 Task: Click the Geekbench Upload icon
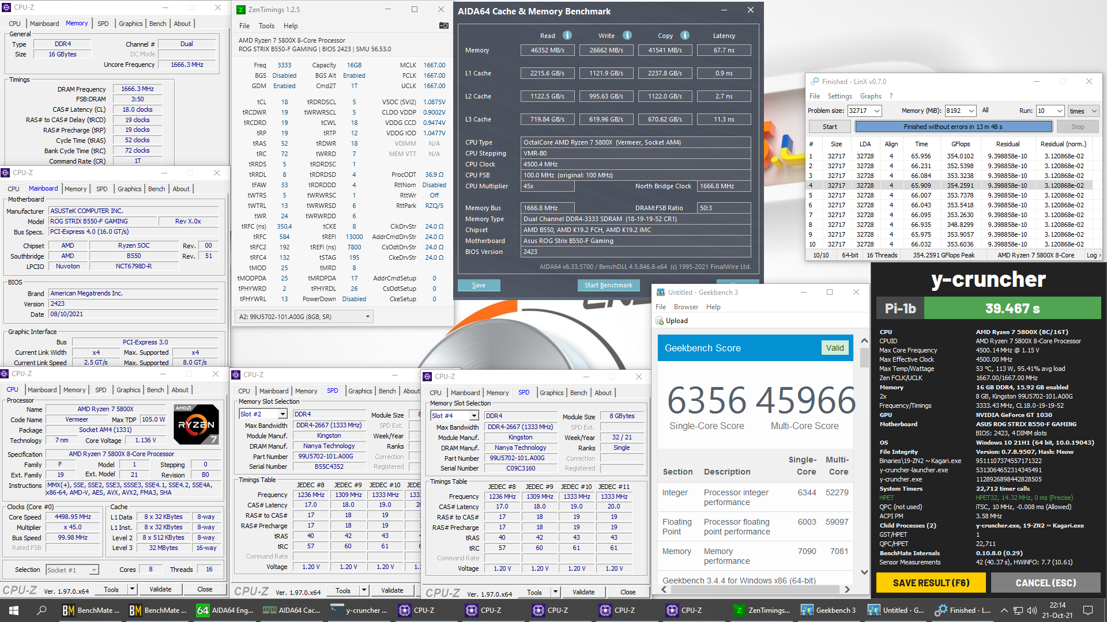660,321
